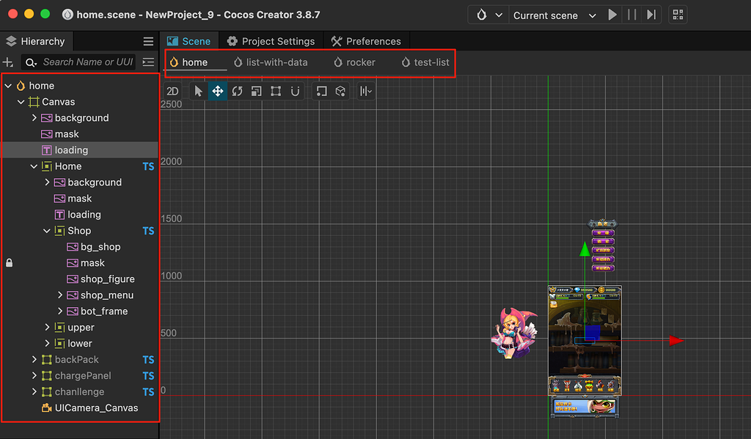751x439 pixels.
Task: Open the scene gizmo settings icon
Action: [x=340, y=91]
